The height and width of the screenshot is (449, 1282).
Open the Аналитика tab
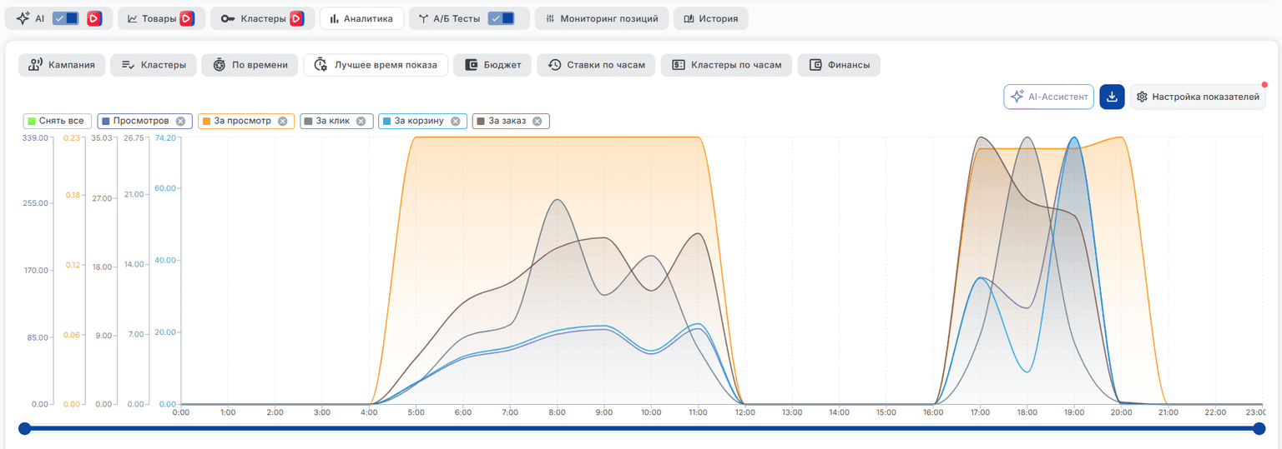pyautogui.click(x=361, y=18)
